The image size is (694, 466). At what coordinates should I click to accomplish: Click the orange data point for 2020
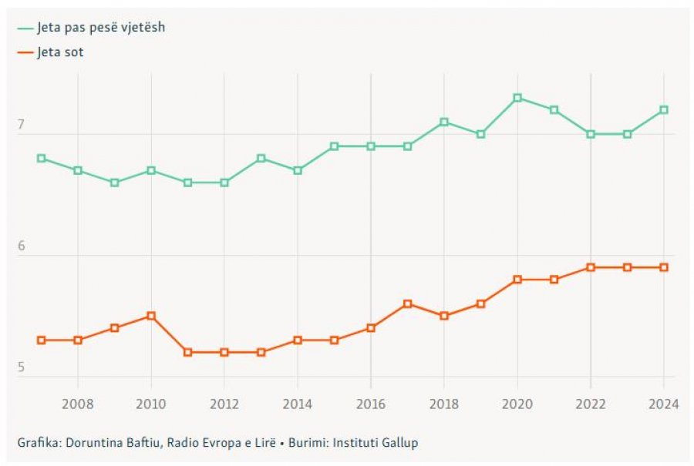517,280
